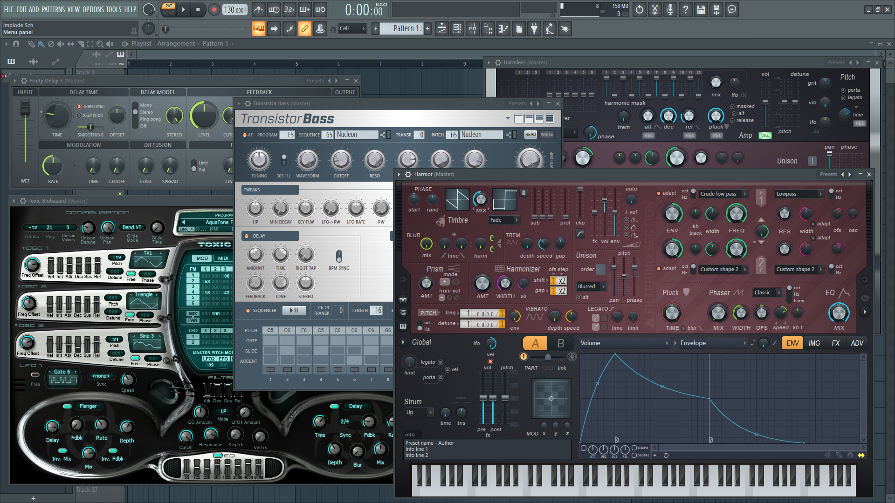Click the Play button to start playback

[183, 8]
